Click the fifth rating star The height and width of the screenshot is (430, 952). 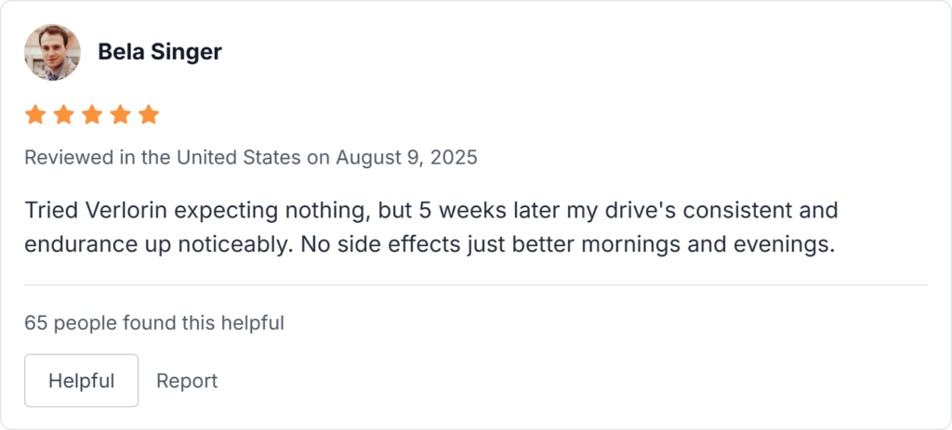coord(149,115)
